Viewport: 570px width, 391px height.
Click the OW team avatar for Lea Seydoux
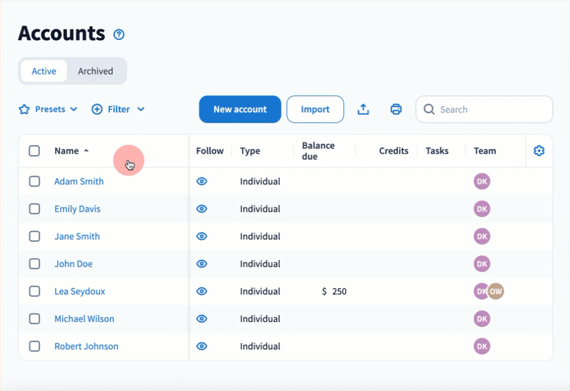(x=496, y=291)
